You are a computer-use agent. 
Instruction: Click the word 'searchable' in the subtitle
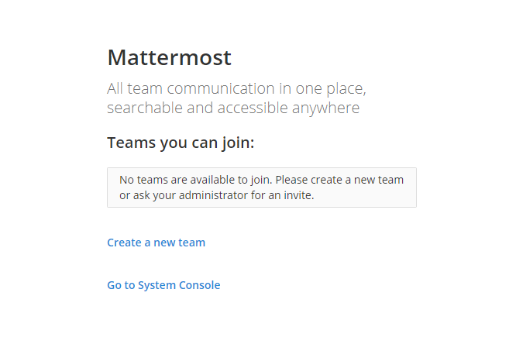145,108
